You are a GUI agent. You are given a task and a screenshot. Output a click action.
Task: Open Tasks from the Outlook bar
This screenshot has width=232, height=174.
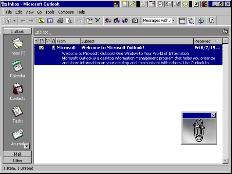click(18, 114)
